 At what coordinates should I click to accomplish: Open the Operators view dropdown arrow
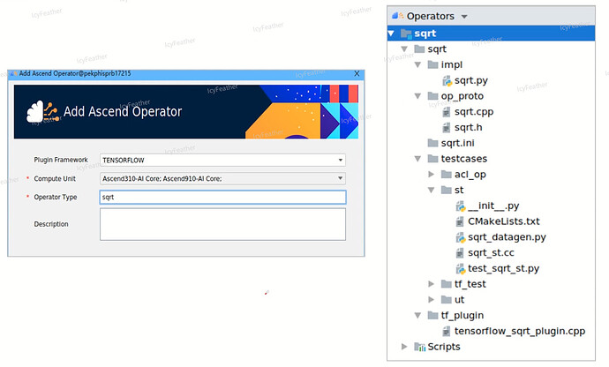(x=464, y=17)
